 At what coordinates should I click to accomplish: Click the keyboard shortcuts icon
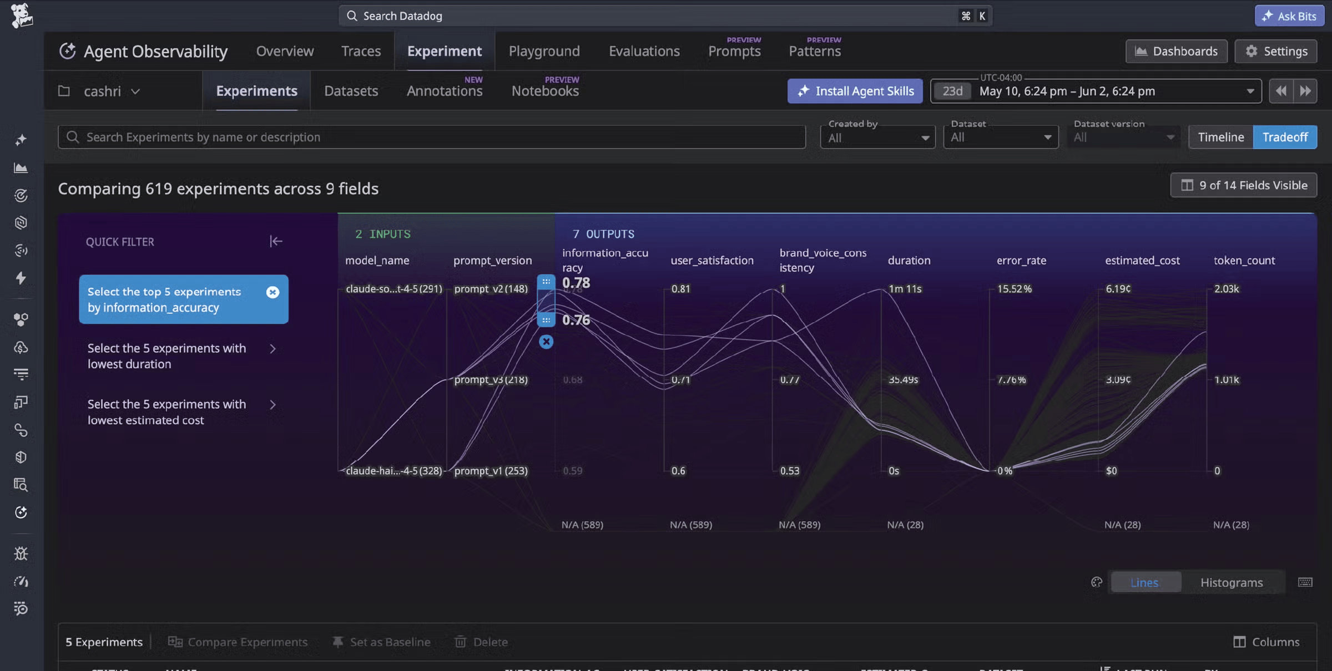click(1305, 582)
